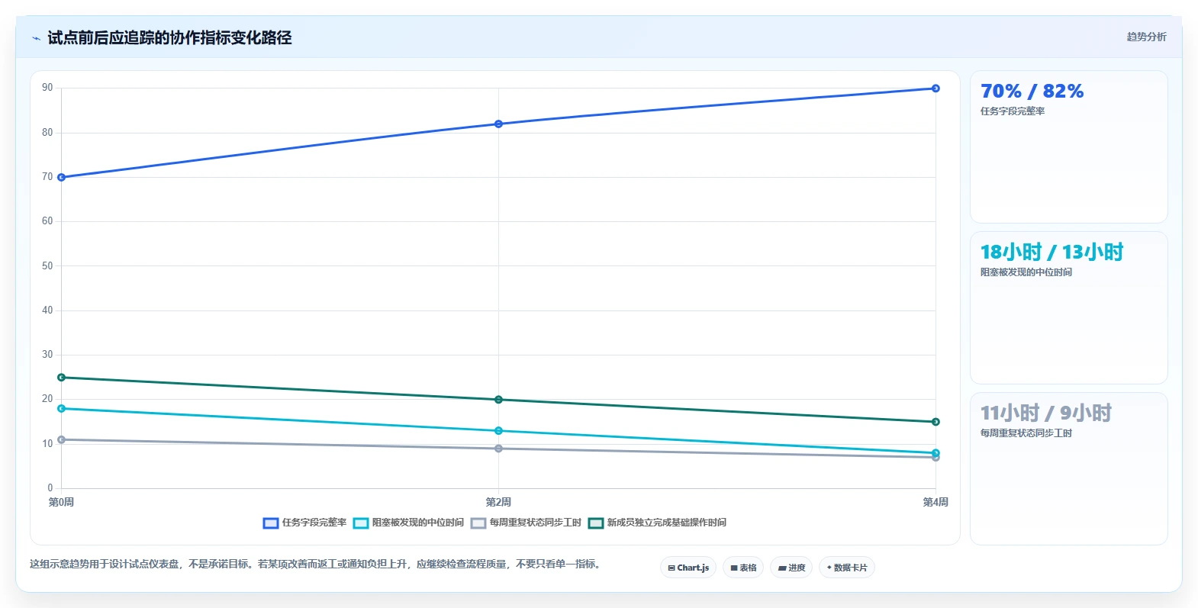Click the 第0周 axis label
This screenshot has height=608, width=1198.
(x=61, y=502)
